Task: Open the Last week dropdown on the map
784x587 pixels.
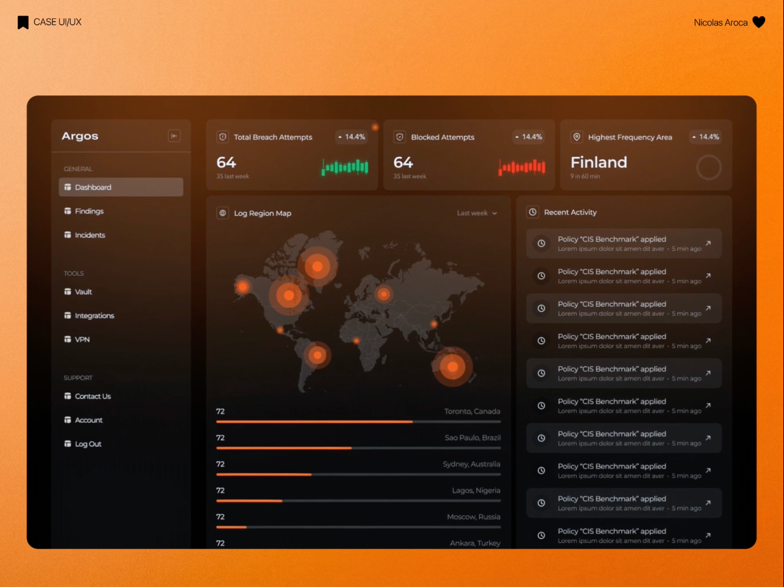Action: (x=477, y=213)
